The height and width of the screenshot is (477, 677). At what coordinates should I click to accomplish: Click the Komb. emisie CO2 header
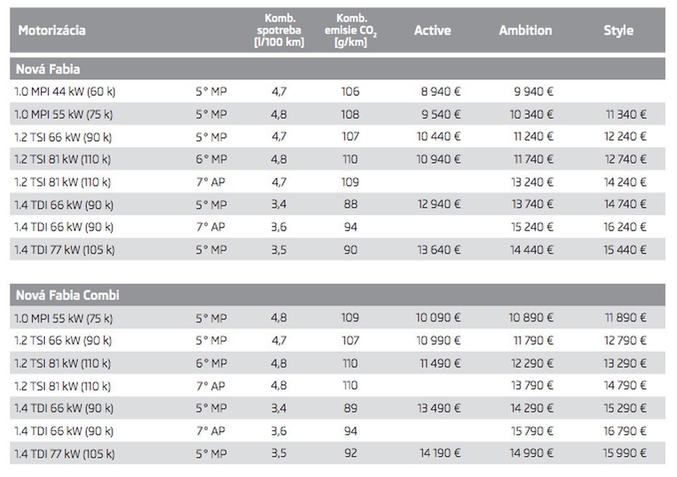[351, 30]
